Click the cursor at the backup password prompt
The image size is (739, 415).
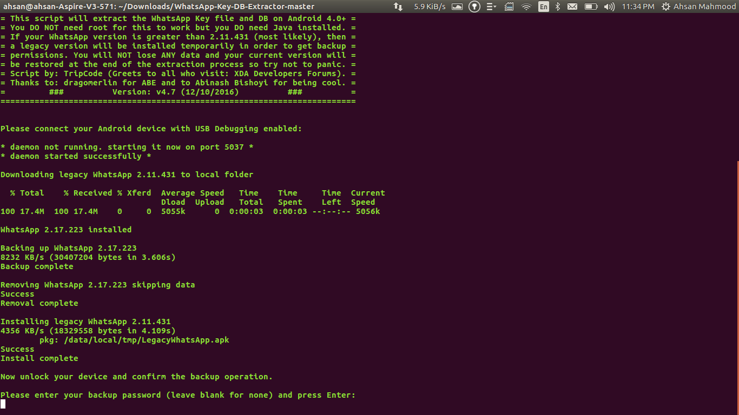(x=3, y=404)
